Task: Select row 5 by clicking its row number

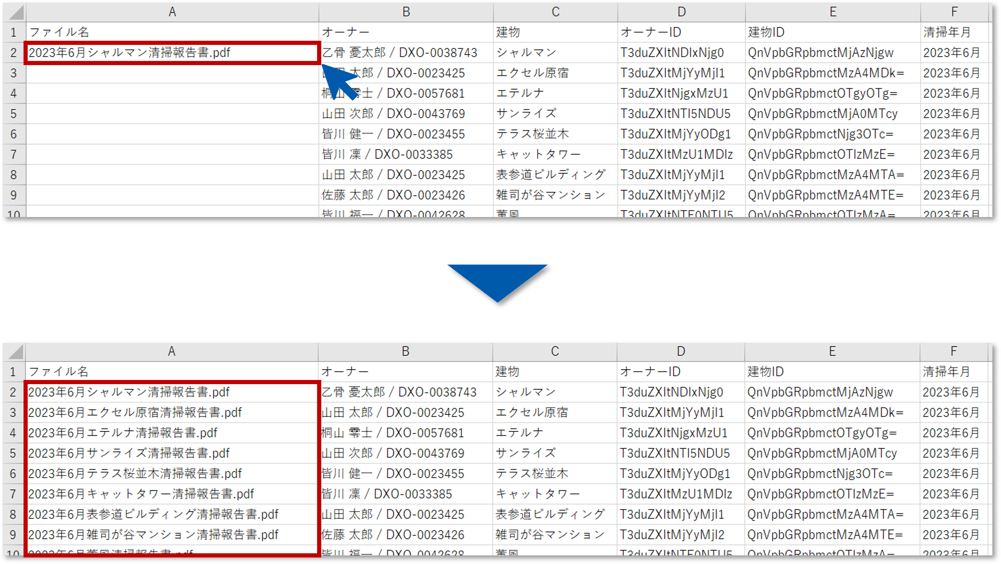Action: coord(14,113)
